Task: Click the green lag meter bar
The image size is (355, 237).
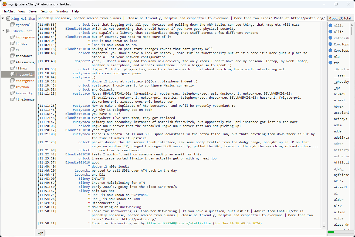Action: (331, 232)
